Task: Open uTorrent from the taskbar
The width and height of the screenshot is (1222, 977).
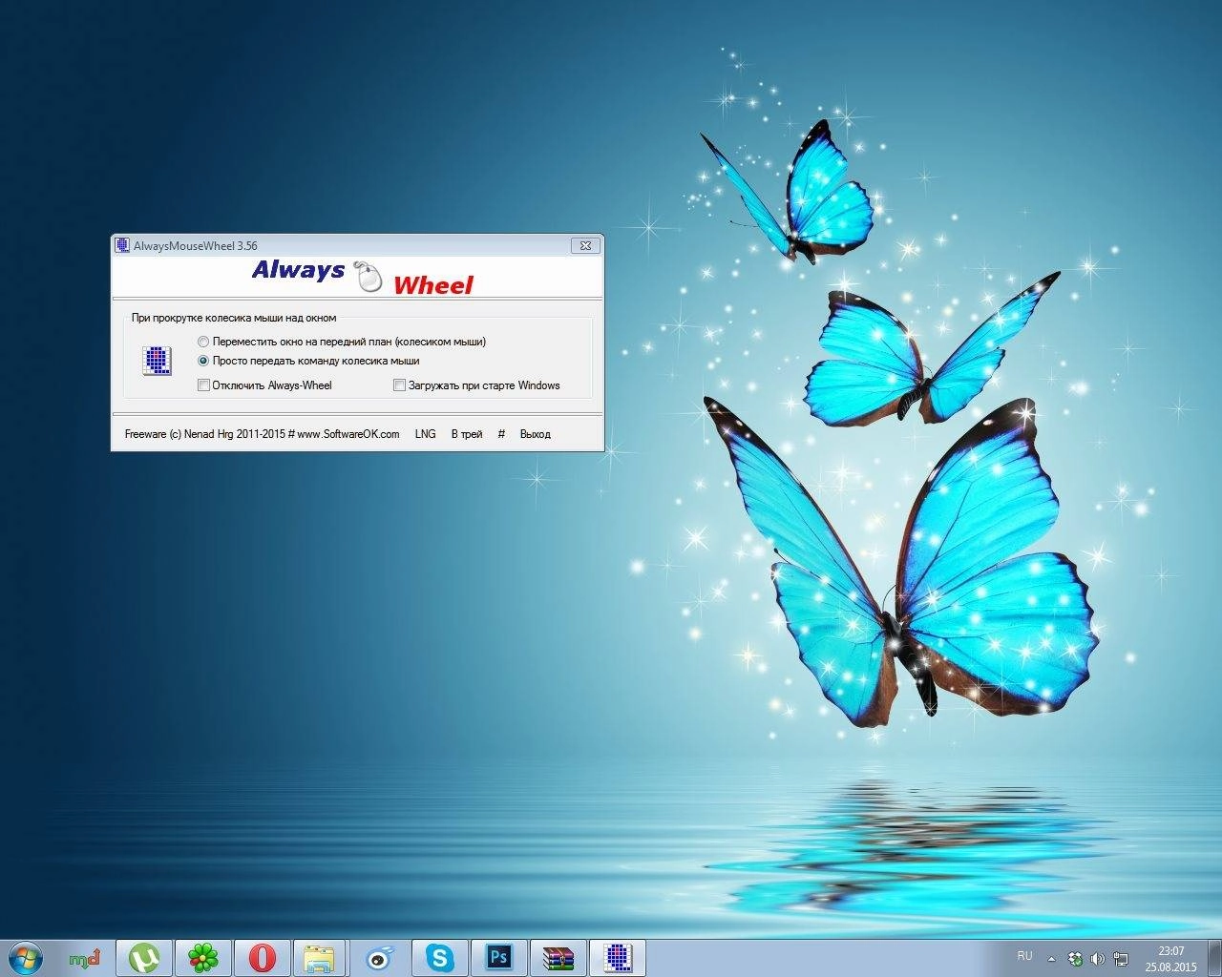Action: pyautogui.click(x=144, y=957)
